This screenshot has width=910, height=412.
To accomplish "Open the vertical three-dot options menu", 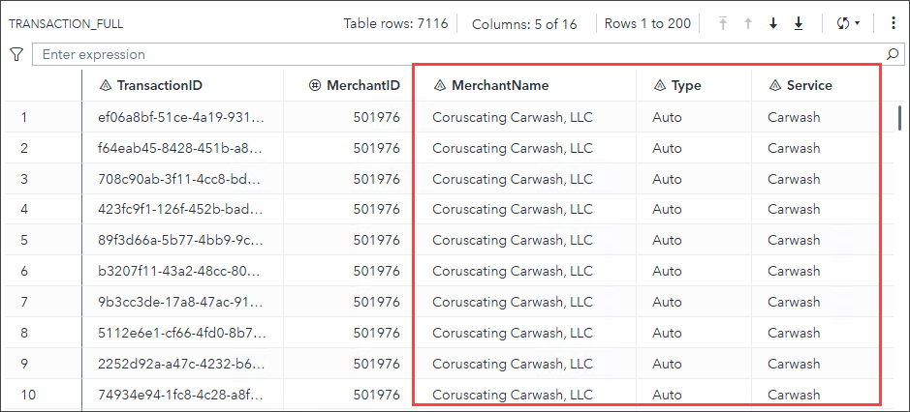I will (893, 23).
